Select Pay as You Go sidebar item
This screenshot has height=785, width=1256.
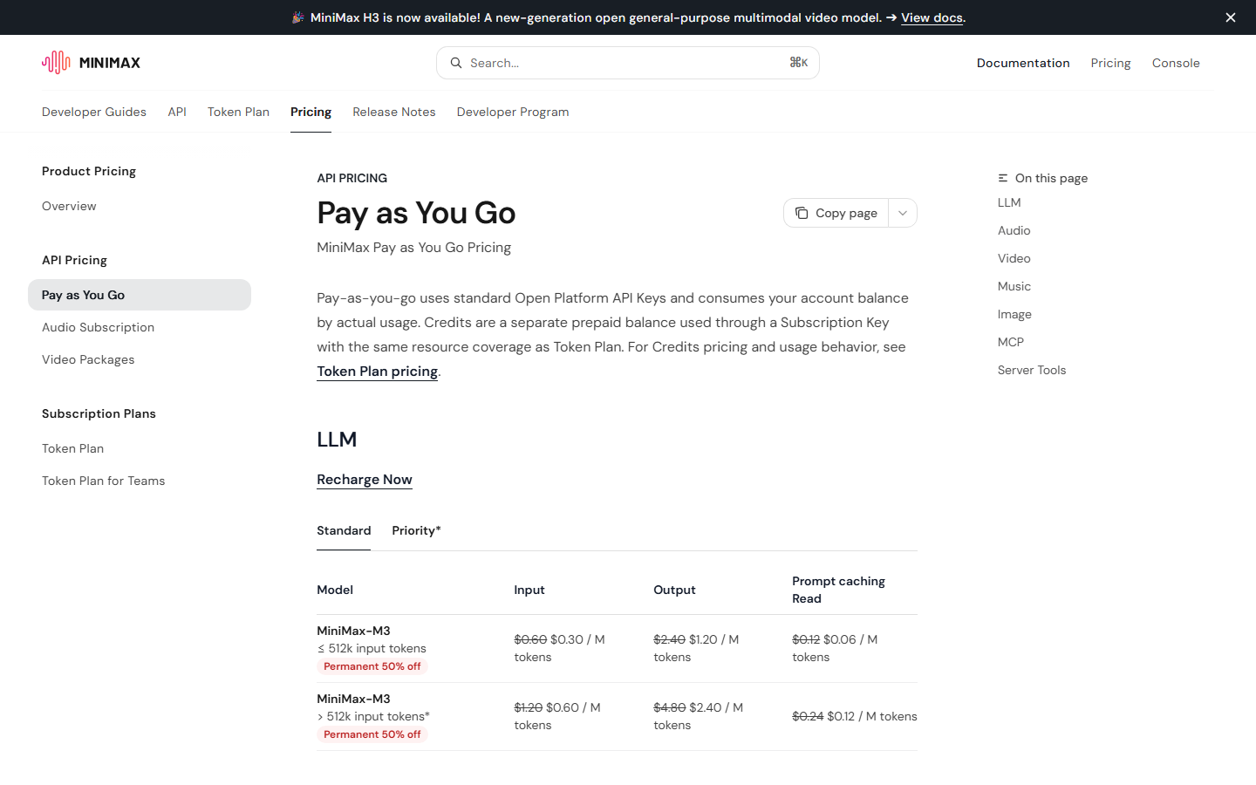pos(140,295)
